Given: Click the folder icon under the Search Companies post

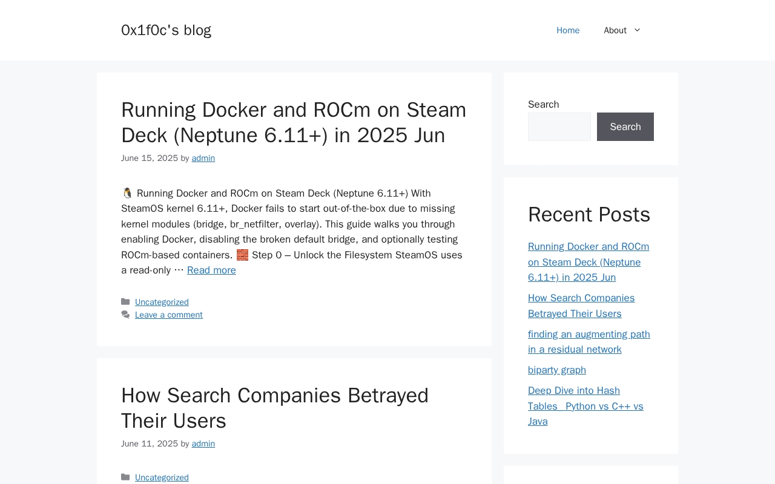Looking at the screenshot, I should coord(125,477).
